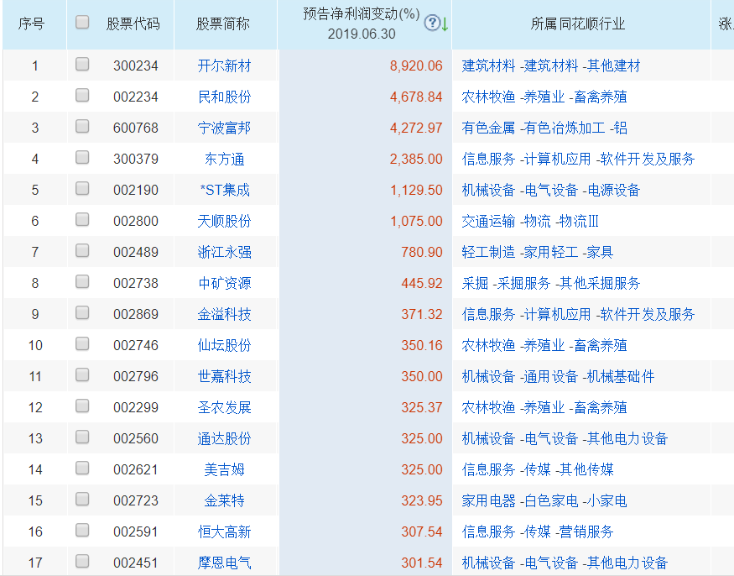Select profit change value 8,920.06
Screen dimensions: 734x576
point(416,65)
